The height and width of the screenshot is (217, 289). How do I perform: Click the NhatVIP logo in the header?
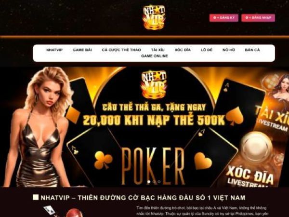coord(154,17)
